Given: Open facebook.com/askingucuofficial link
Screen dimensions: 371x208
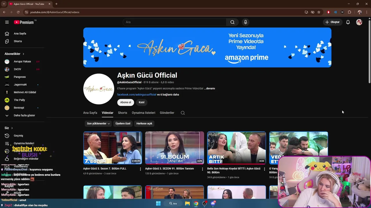Looking at the screenshot, I should tap(137, 94).
